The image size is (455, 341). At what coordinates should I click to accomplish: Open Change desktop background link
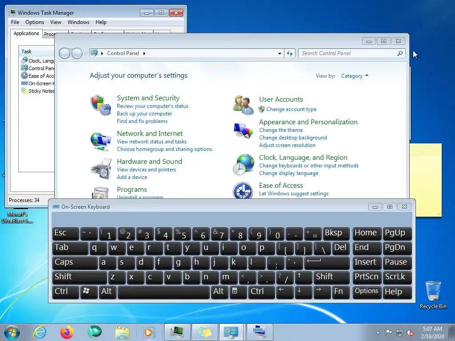(293, 138)
